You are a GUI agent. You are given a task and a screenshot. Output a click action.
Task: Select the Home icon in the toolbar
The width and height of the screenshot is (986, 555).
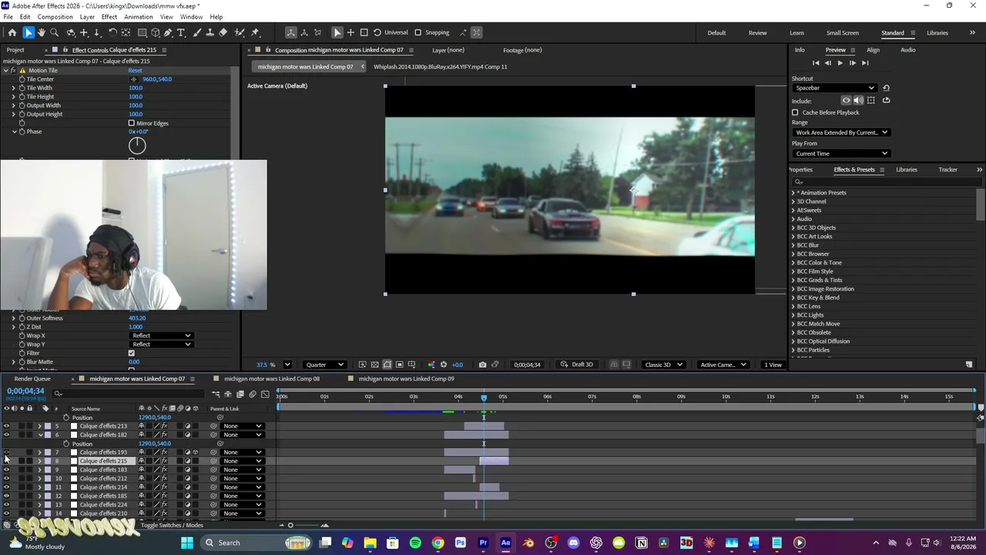point(12,32)
